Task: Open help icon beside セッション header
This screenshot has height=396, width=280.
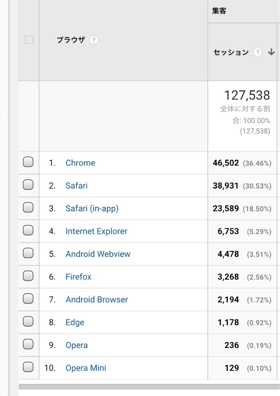Action: [258, 52]
